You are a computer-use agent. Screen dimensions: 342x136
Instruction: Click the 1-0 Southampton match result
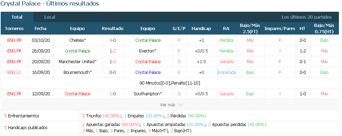tap(113, 94)
